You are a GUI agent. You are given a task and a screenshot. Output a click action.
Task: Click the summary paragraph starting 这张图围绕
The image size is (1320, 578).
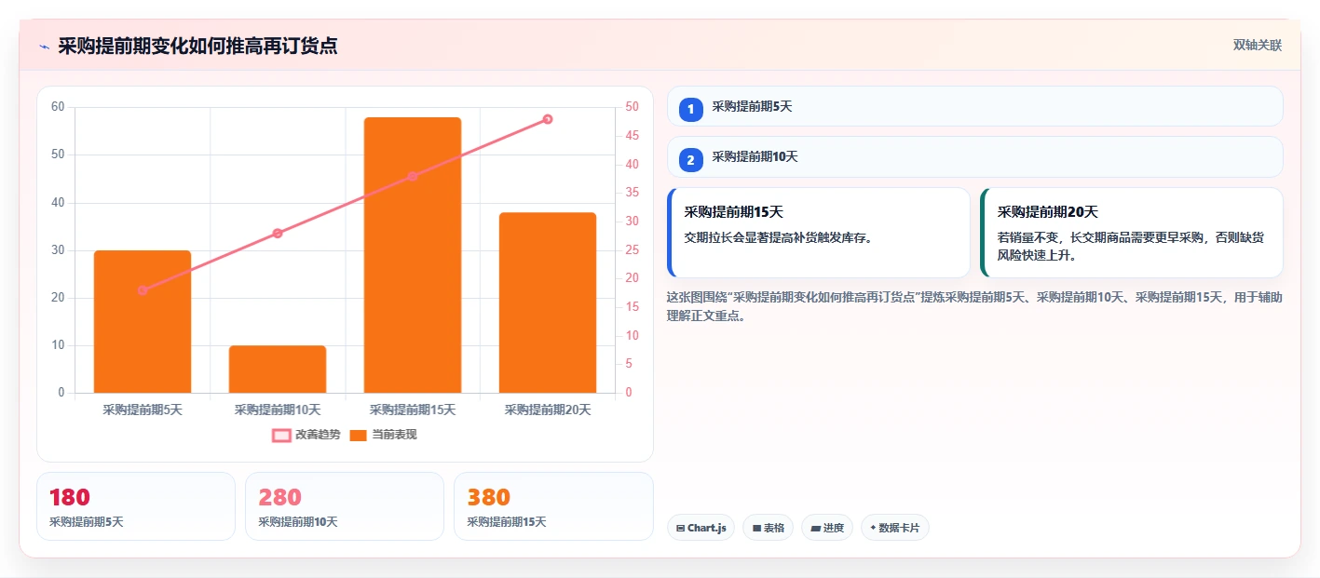coord(974,306)
